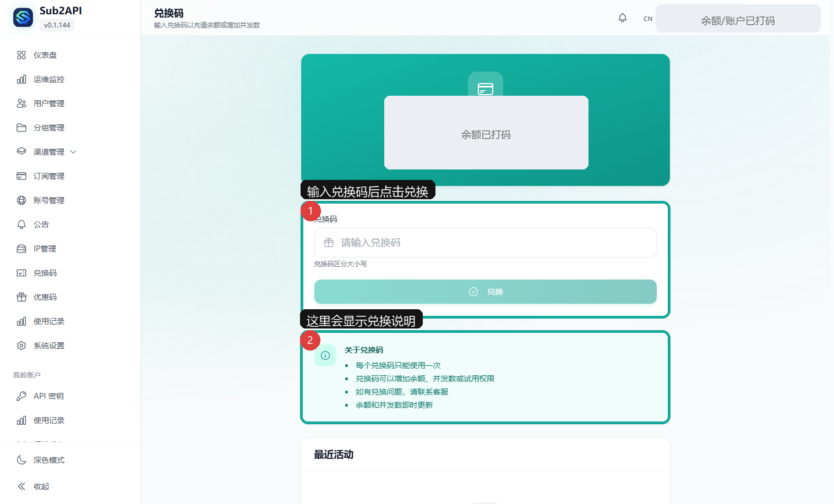834x504 pixels.
Task: Click the IP管理 server icon
Action: pos(21,249)
